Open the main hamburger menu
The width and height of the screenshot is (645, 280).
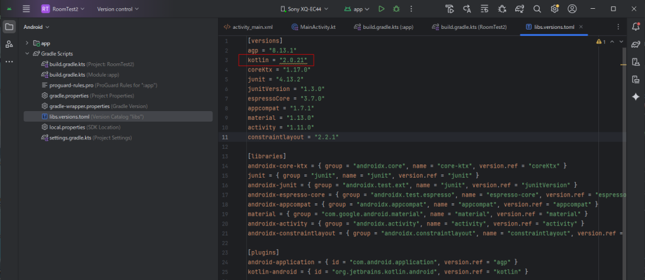click(26, 9)
